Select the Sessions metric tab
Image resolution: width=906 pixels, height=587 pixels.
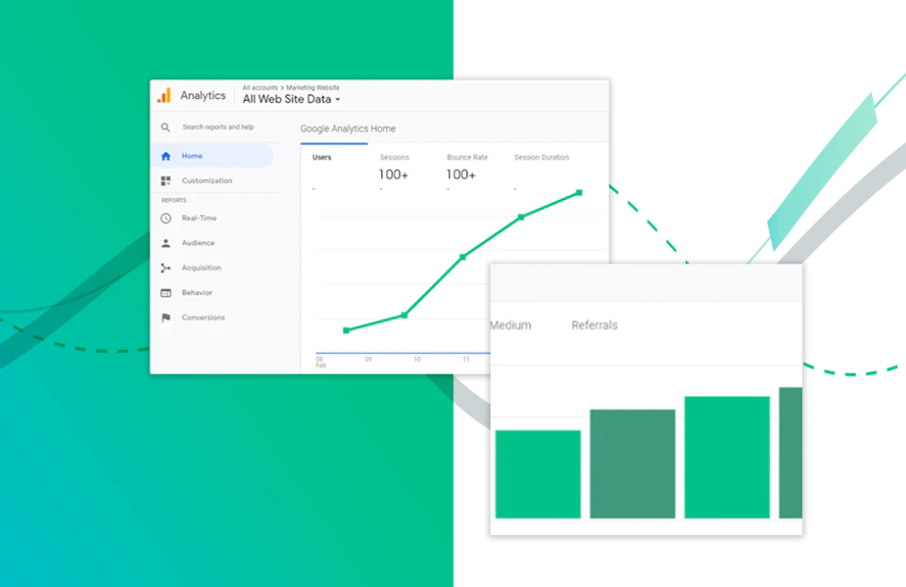click(394, 158)
